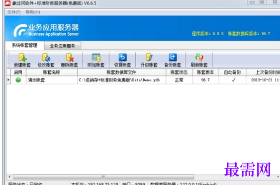The height and width of the screenshot is (185, 280).
Task: Open the 帮助(H) menu
Action: pos(33,12)
